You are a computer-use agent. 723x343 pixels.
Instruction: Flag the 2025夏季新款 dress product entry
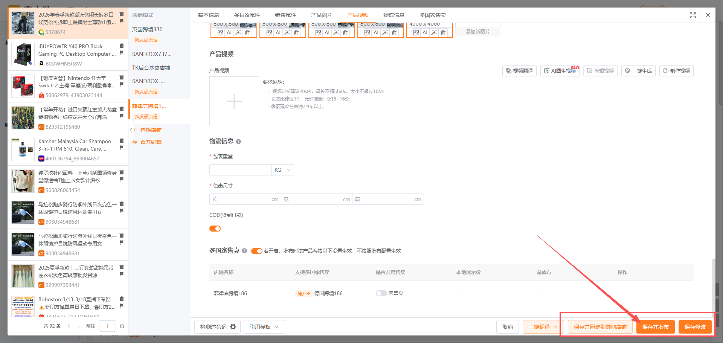pyautogui.click(x=122, y=274)
